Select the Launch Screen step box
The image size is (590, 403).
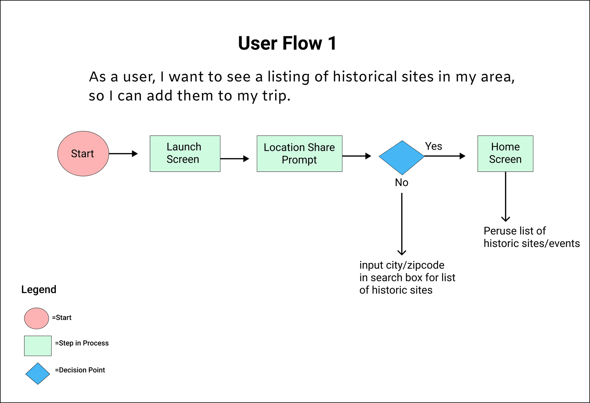pos(185,154)
